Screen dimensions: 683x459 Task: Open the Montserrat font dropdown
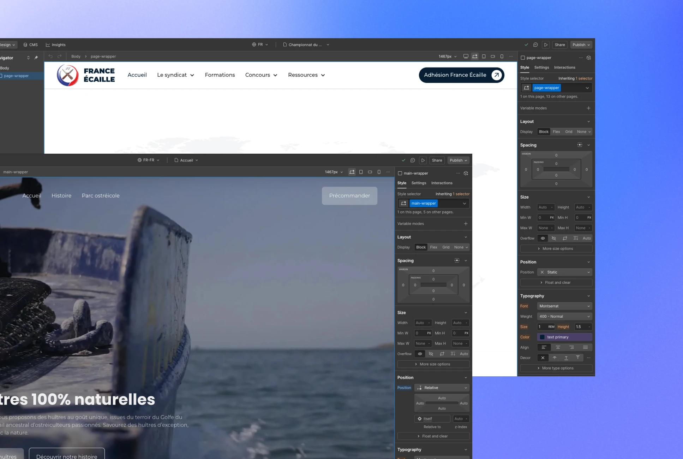tap(564, 306)
